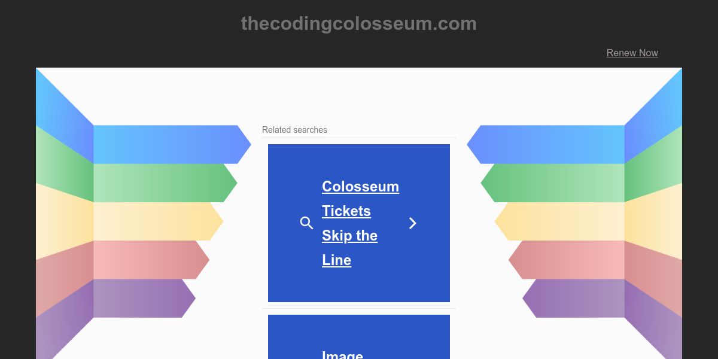The image size is (718, 359).
Task: Click the right green arrow banner
Action: (556, 182)
